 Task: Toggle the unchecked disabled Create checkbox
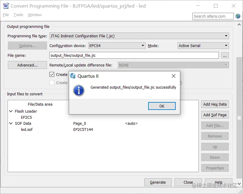coord(52,83)
